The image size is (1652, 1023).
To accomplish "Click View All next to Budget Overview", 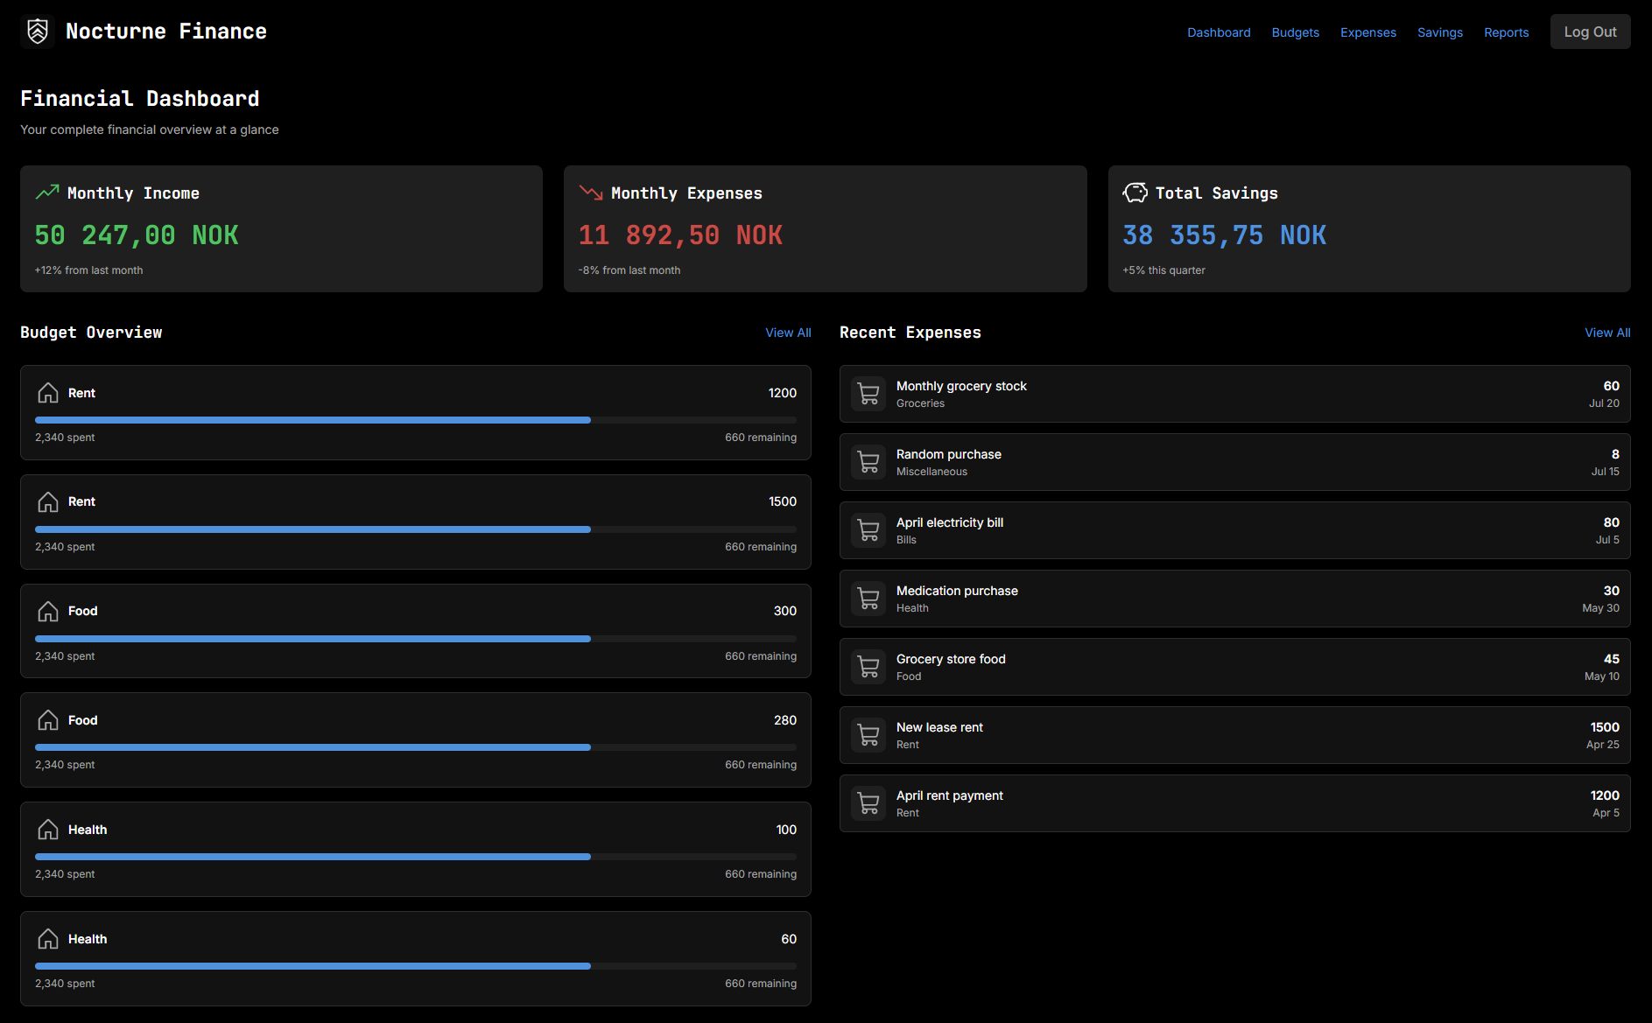I will 788,333.
